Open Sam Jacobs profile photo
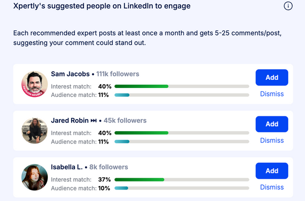 34,84
